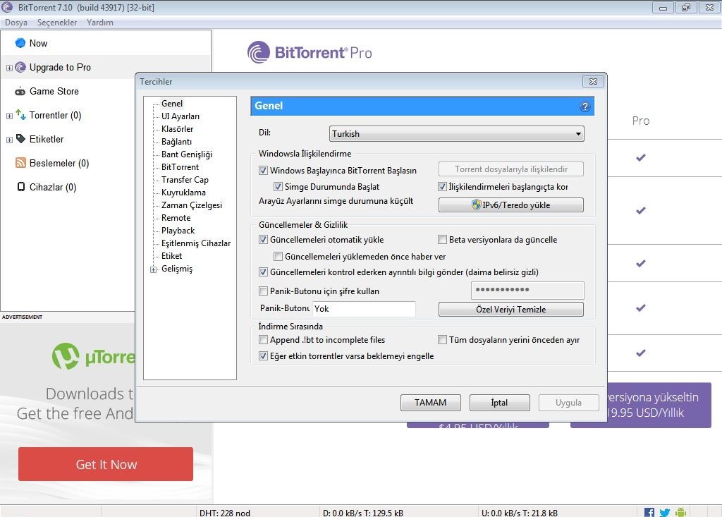Open the Yardım menu
Image resolution: width=722 pixels, height=517 pixels.
pyautogui.click(x=100, y=23)
